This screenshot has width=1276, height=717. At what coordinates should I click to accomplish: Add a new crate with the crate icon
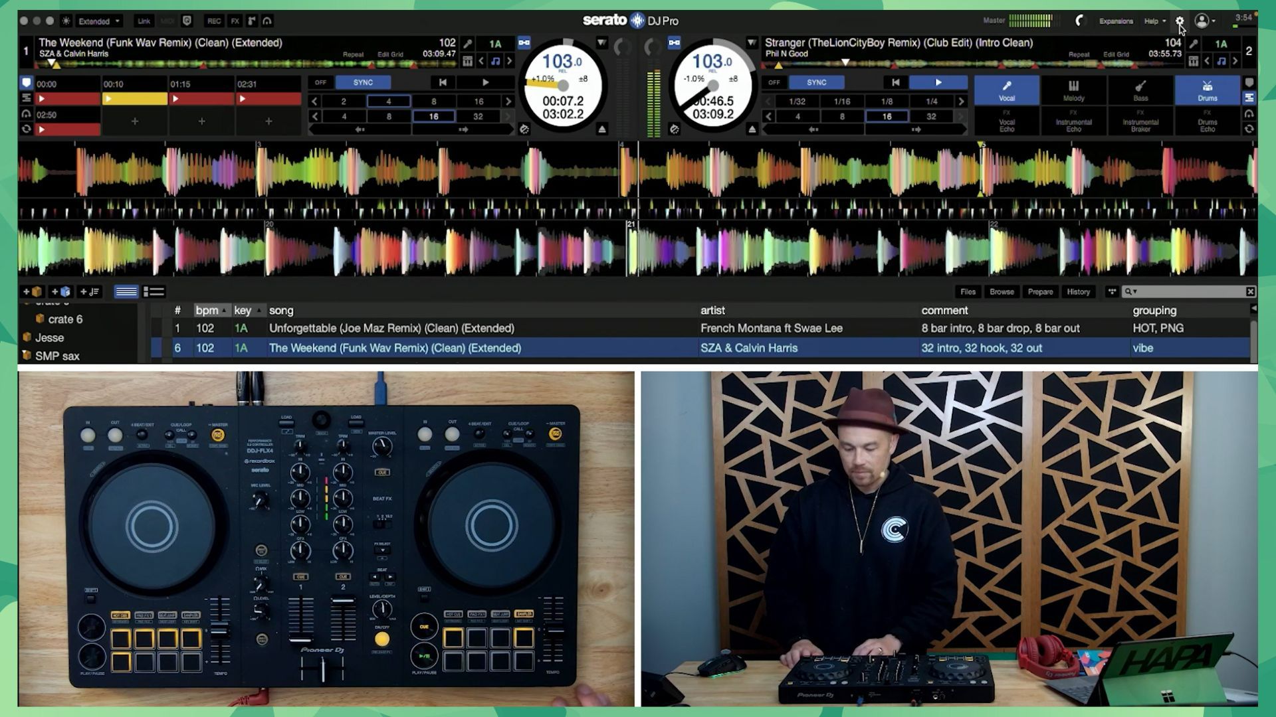click(x=33, y=291)
